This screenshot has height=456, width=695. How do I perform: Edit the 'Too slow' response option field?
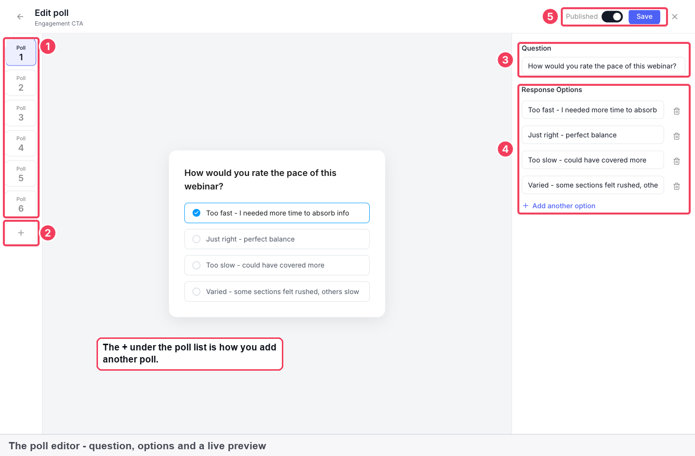point(593,160)
